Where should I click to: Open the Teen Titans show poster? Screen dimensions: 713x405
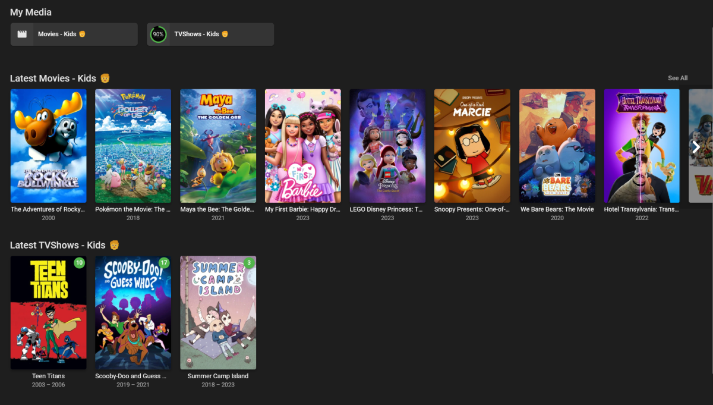tap(49, 313)
